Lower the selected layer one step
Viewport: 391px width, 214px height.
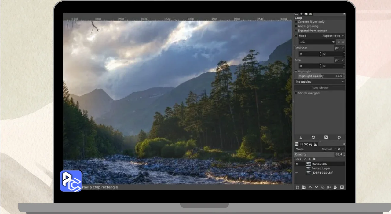tap(316, 187)
